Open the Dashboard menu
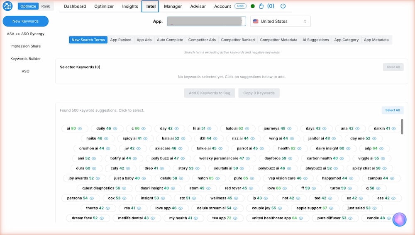Image resolution: width=415 pixels, height=235 pixels. coord(75,6)
